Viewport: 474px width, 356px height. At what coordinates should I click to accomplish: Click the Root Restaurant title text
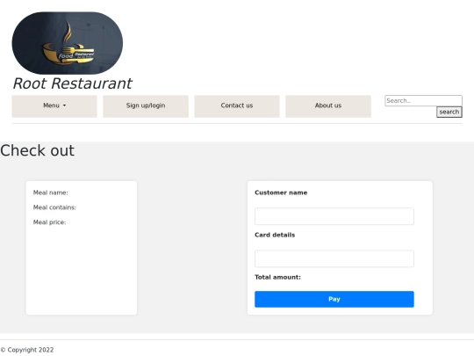(x=73, y=84)
